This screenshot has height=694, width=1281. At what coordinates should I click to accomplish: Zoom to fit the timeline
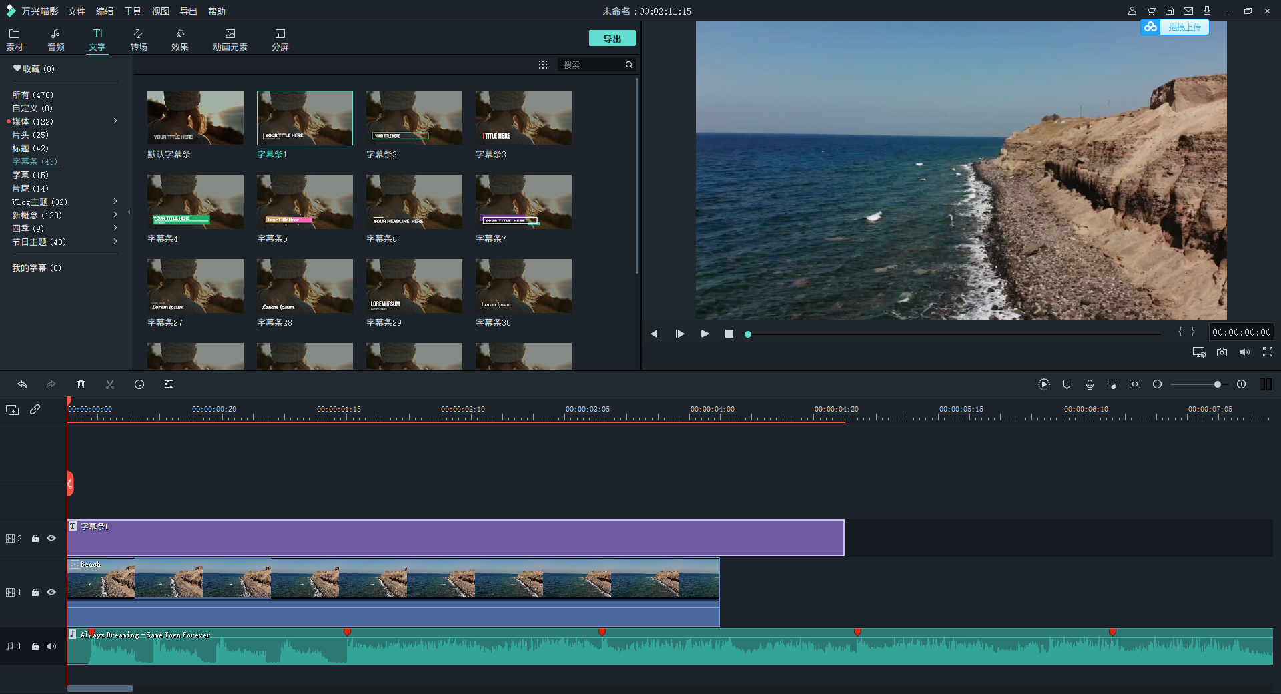[1135, 384]
